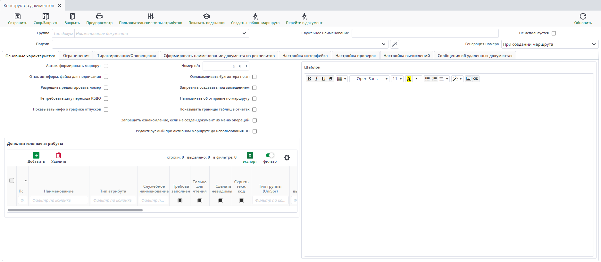Click Создать шаблон маршрута icon
This screenshot has height=262, width=601.
[x=255, y=16]
